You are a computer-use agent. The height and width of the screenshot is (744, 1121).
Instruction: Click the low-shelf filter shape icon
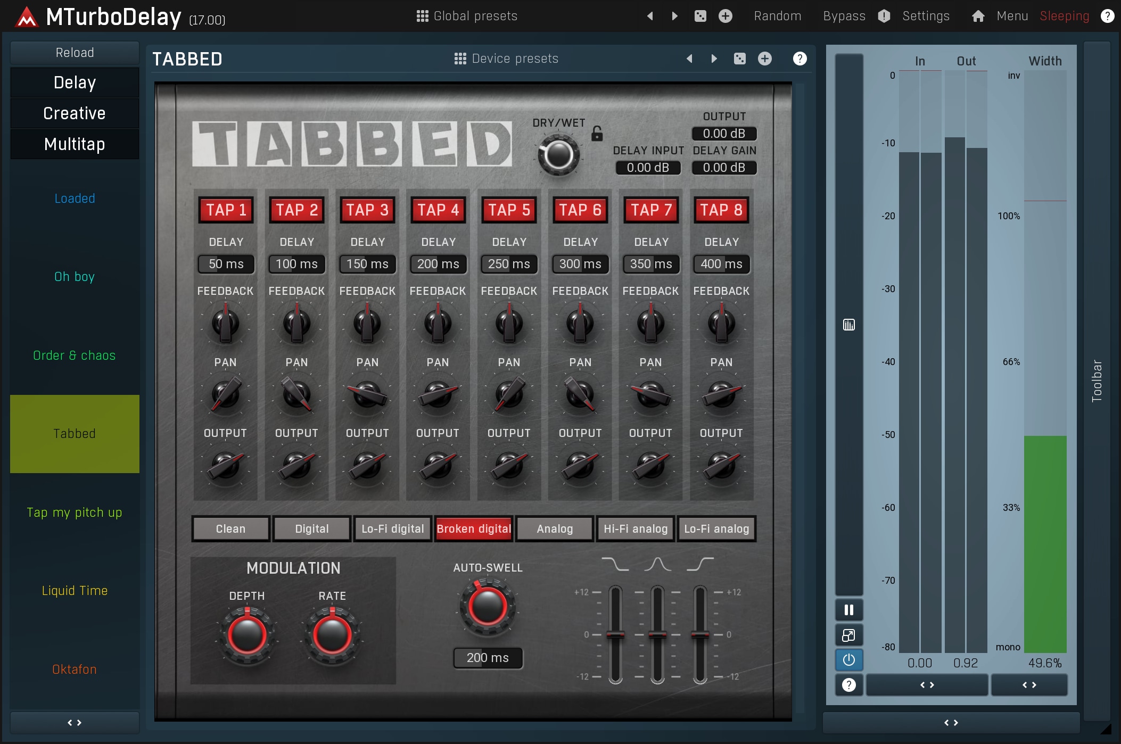(x=615, y=564)
